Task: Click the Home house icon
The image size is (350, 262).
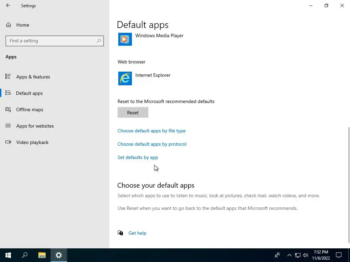Action: [x=9, y=25]
